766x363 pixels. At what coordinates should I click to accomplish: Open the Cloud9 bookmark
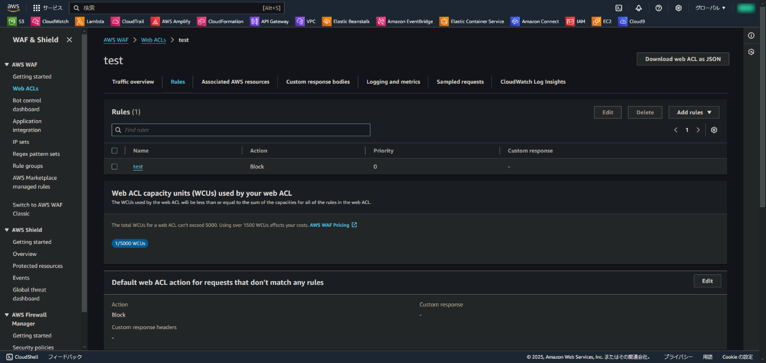click(x=632, y=21)
